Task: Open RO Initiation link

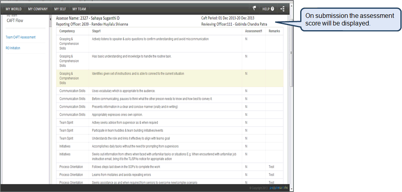Action: point(13,48)
